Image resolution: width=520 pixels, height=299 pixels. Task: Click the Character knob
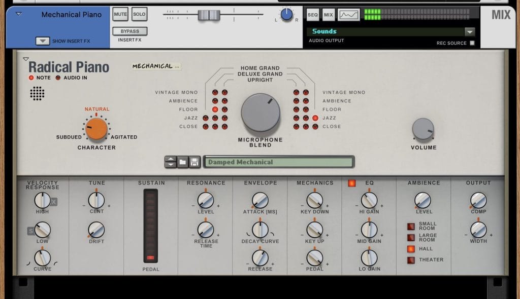[x=96, y=129]
